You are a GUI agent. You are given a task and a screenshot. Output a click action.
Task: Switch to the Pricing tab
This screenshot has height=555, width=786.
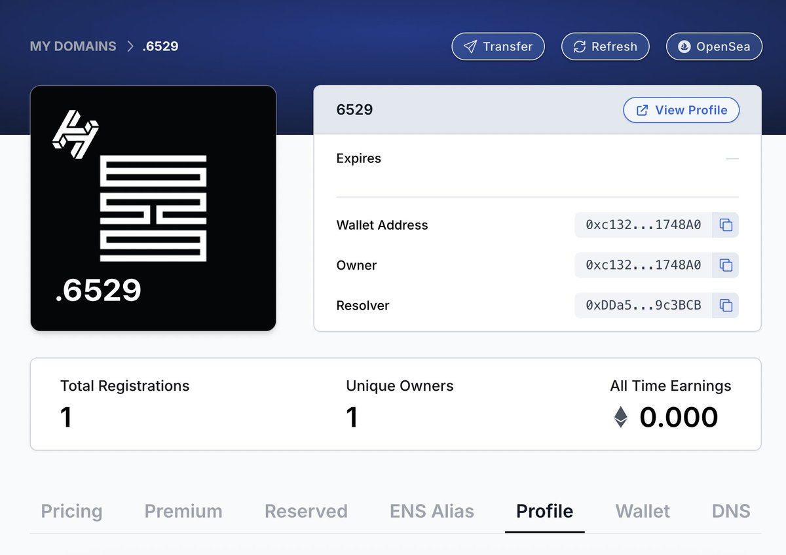(71, 511)
